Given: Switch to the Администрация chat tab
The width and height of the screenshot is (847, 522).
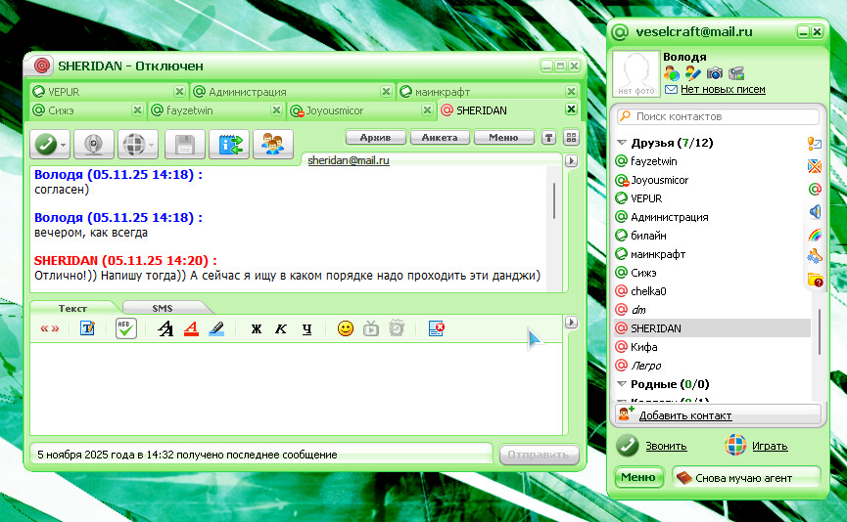Looking at the screenshot, I should 247,92.
